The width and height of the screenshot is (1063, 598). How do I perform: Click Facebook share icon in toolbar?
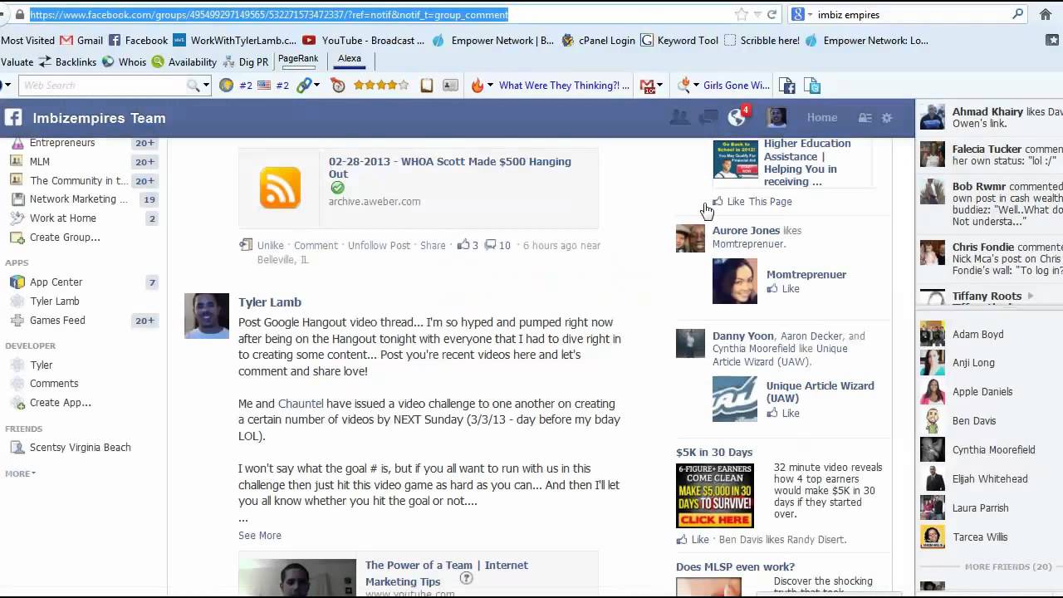coord(787,85)
